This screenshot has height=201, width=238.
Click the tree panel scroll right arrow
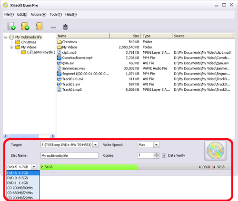(x=52, y=136)
